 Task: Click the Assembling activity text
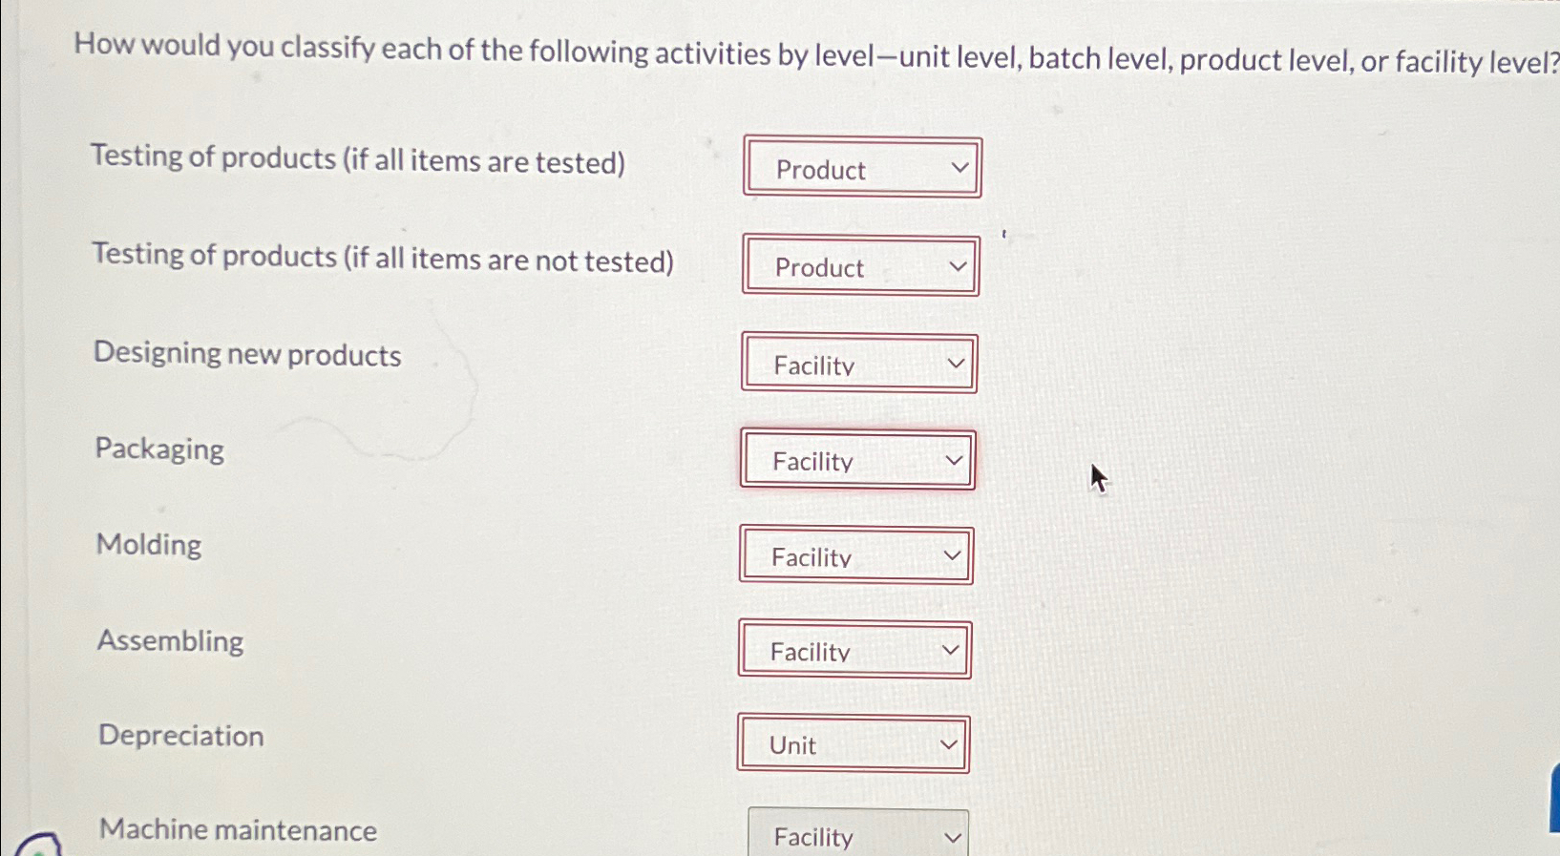point(170,641)
